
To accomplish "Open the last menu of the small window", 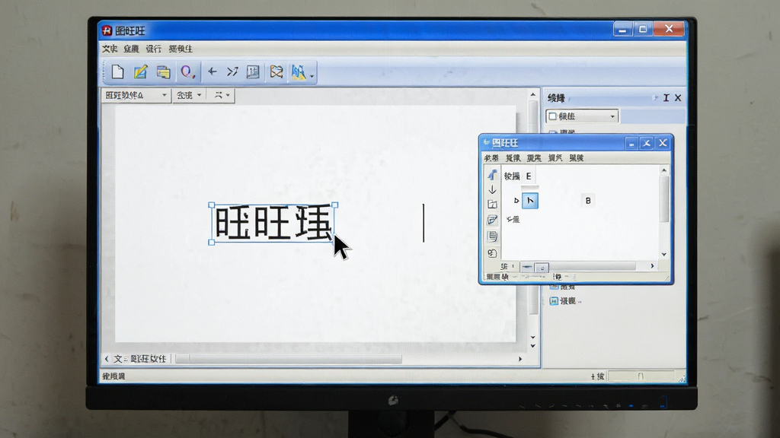I will pos(576,158).
